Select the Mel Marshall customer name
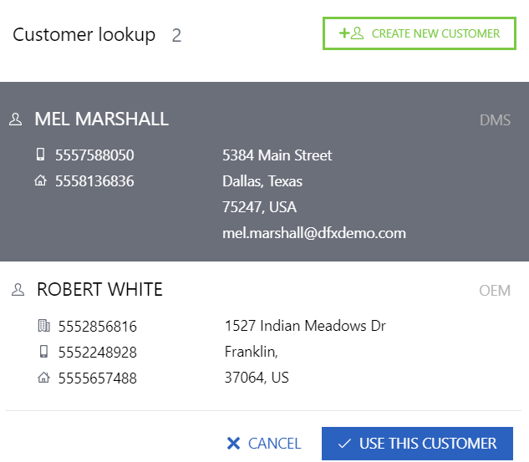Viewport: 529px width, 462px height. pyautogui.click(x=101, y=119)
